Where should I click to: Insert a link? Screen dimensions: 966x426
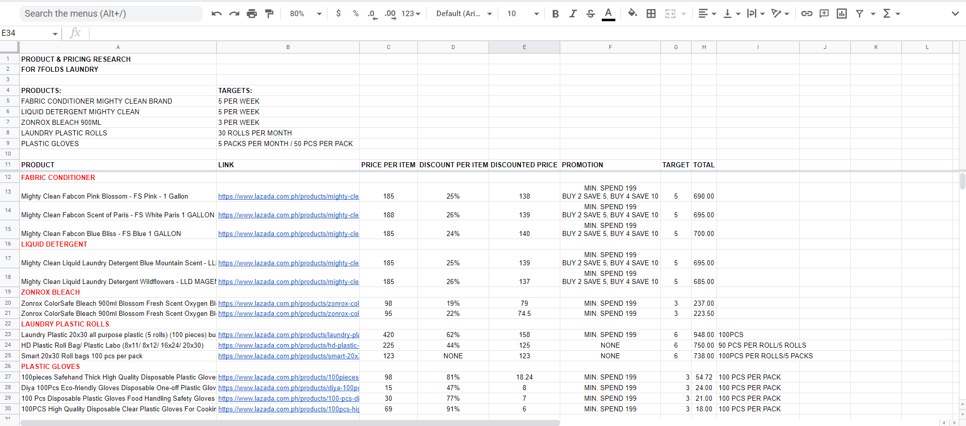click(807, 14)
